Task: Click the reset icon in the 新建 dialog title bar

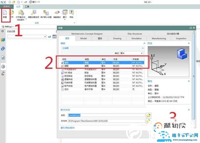Action: point(191,28)
